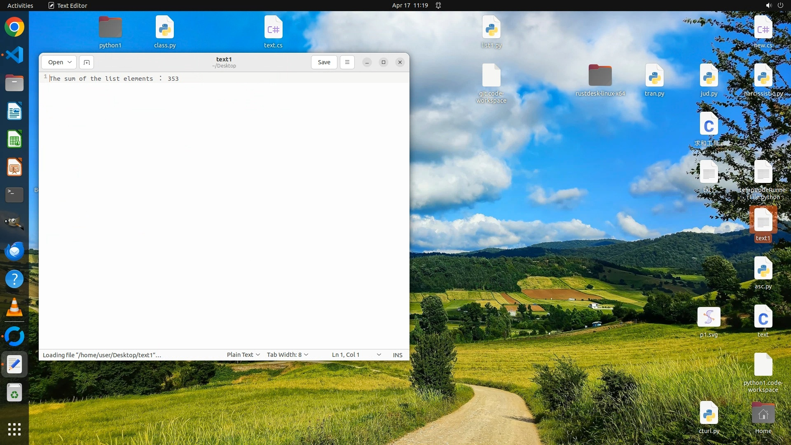Open the hamburger menu in Text Editor
Screen dimensions: 791x445
tap(347, 62)
